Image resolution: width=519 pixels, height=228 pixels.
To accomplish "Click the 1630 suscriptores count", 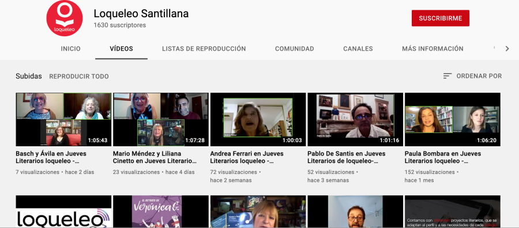I will click(x=120, y=25).
